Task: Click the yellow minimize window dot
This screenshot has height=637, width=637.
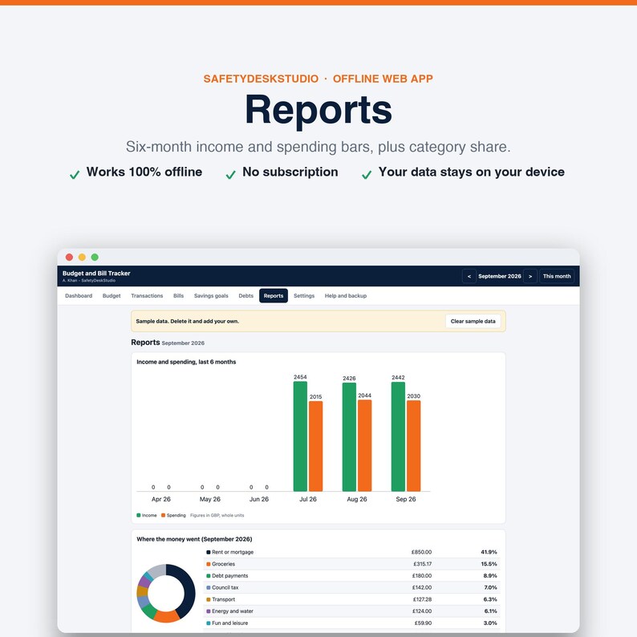Action: [x=82, y=258]
